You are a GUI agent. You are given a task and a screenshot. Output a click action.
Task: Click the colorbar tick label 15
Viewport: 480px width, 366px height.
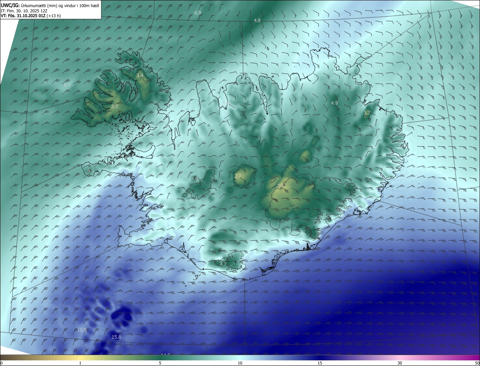coord(320,363)
